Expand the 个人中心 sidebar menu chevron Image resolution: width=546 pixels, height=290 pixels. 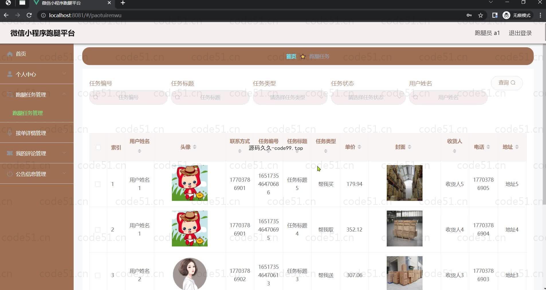tap(64, 74)
